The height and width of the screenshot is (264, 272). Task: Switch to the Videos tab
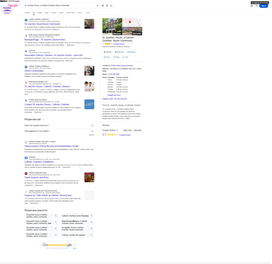[x=61, y=13]
